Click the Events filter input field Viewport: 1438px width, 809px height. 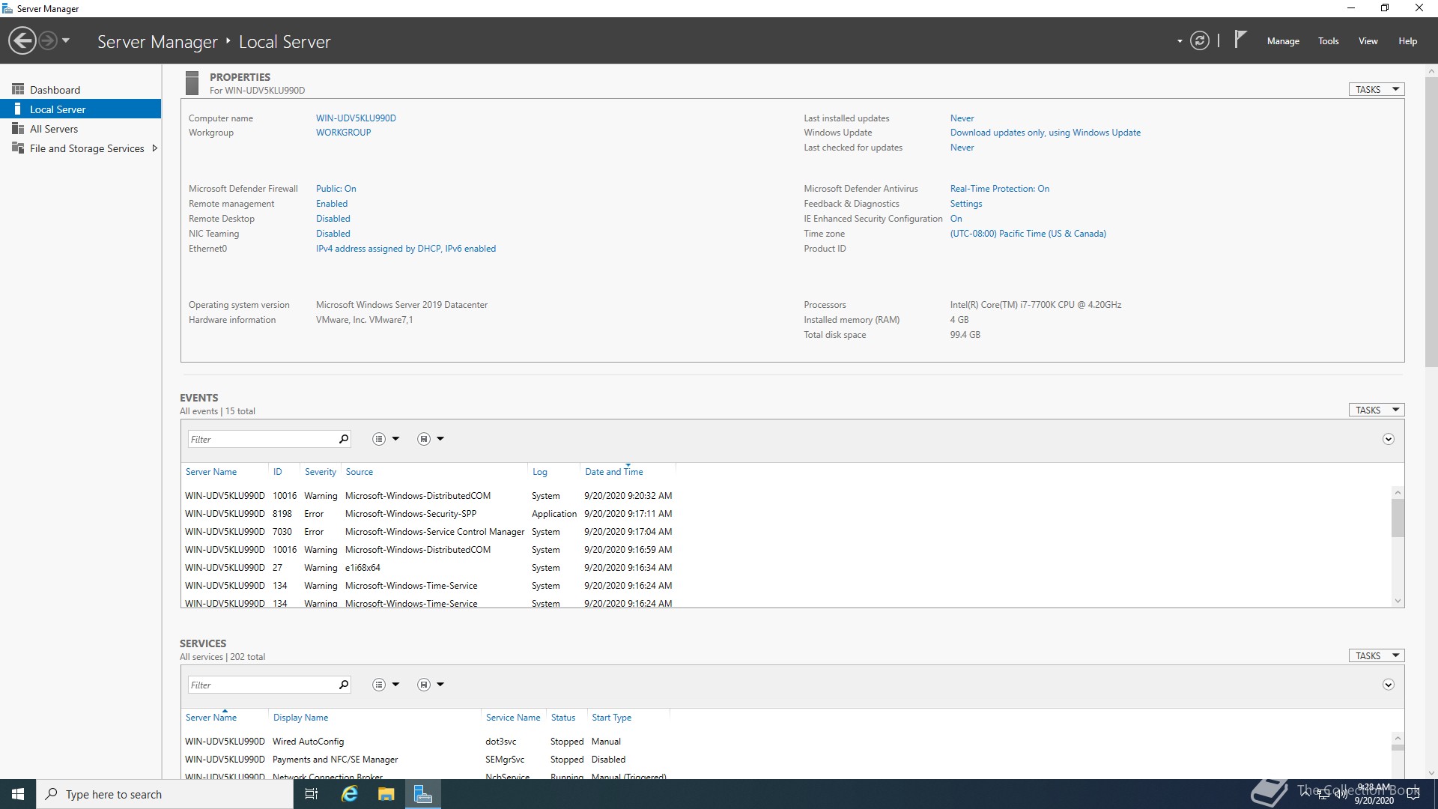tap(262, 439)
